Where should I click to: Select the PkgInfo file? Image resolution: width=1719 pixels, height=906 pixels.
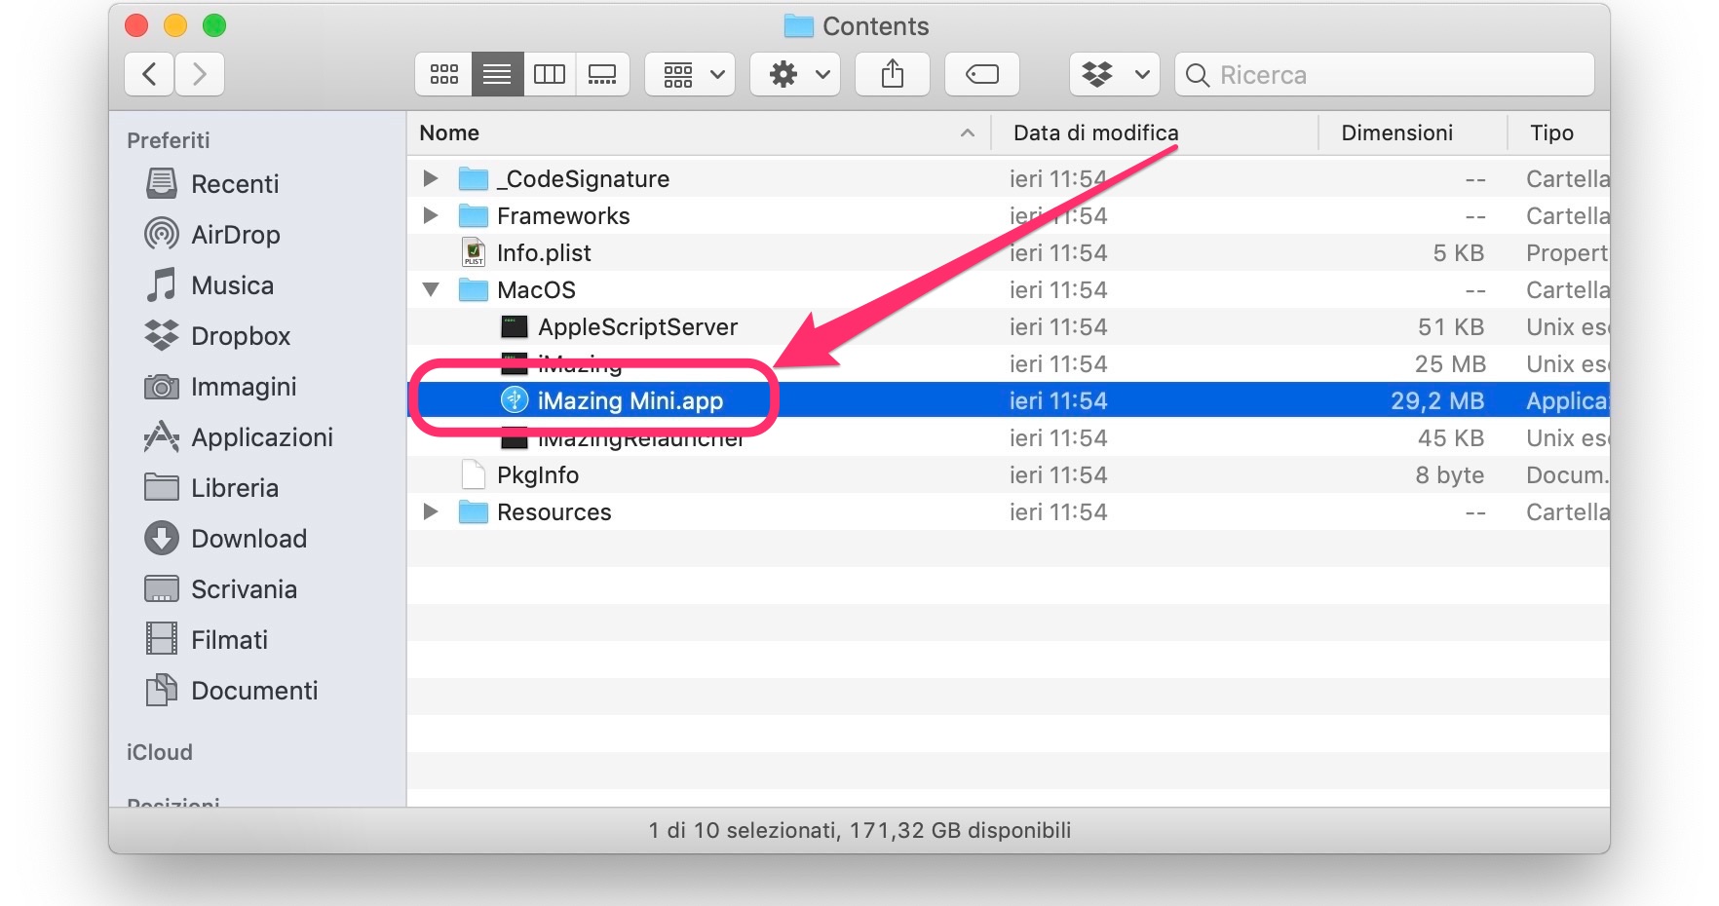click(x=1009, y=475)
